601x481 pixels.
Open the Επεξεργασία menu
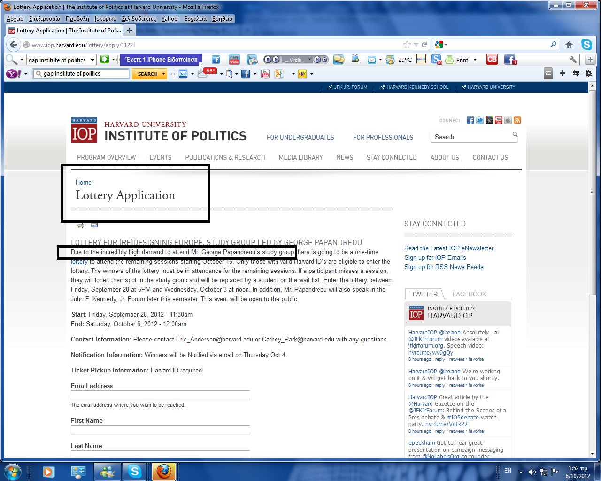[x=45, y=19]
